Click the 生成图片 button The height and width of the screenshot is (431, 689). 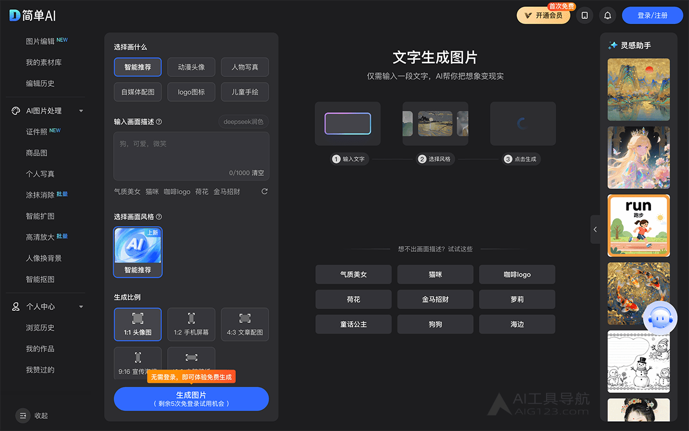[x=191, y=399]
